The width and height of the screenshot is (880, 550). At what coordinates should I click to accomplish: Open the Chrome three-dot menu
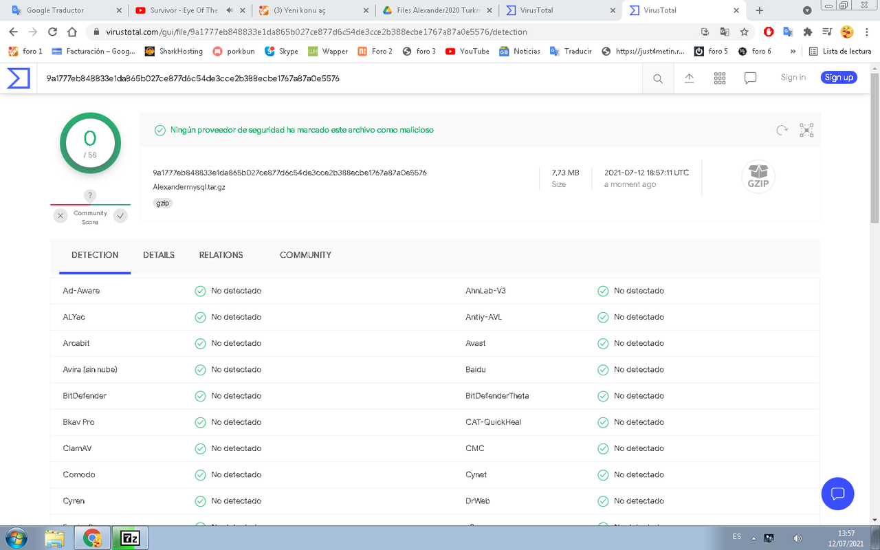867,32
